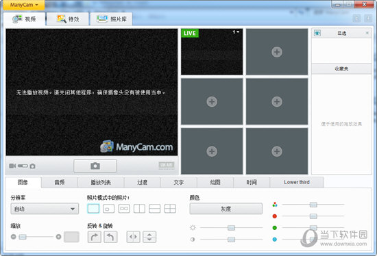Click the blue color channel dot
Image resolution: width=377 pixels, height=256 pixels.
[x=275, y=239]
